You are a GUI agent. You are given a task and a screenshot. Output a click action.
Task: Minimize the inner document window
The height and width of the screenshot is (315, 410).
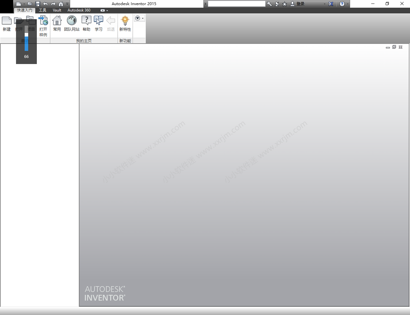click(x=388, y=47)
